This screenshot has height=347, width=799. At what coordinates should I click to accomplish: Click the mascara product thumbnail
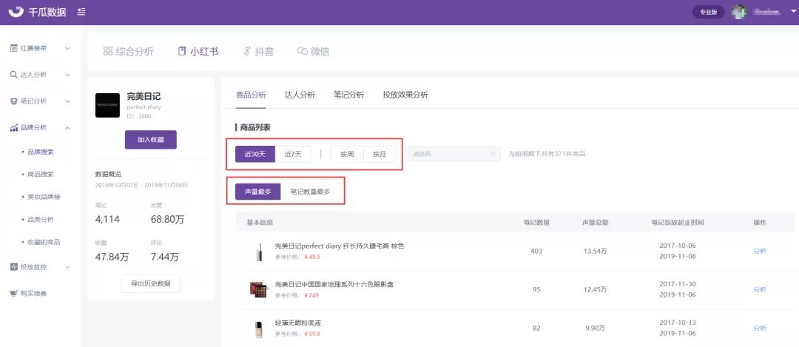click(260, 252)
